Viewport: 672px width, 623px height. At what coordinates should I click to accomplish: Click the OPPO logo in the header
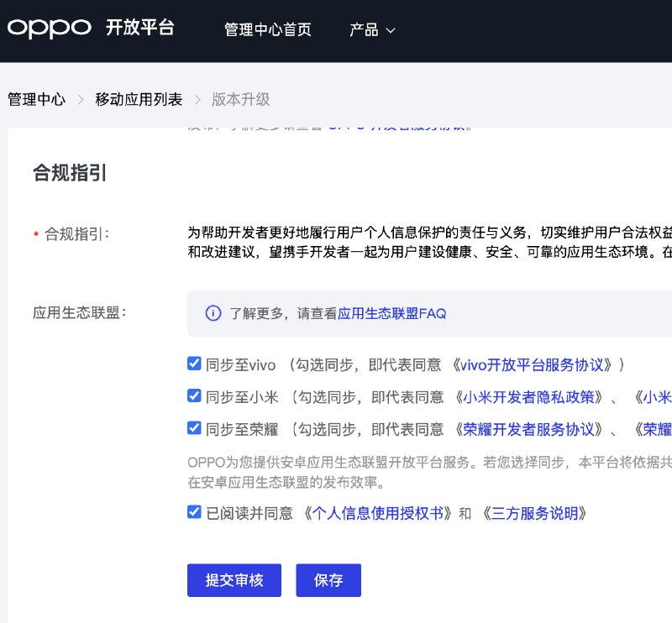50,29
